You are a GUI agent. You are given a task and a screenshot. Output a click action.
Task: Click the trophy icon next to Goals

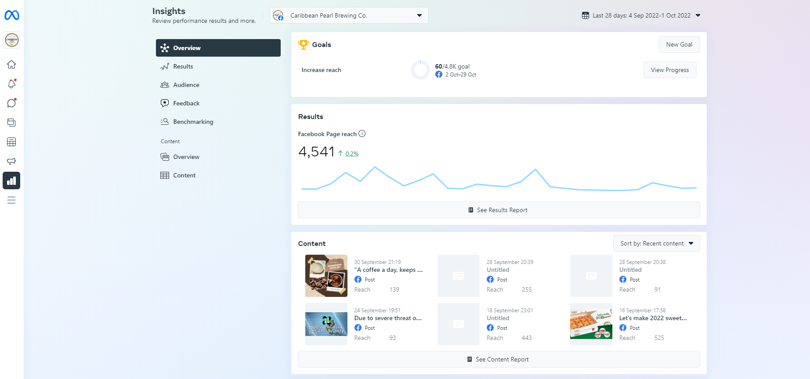point(304,45)
